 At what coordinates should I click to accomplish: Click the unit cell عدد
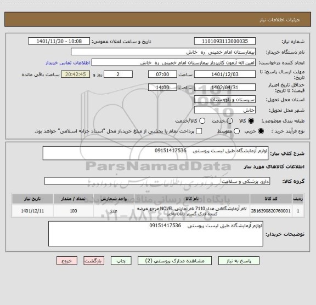click(114, 211)
